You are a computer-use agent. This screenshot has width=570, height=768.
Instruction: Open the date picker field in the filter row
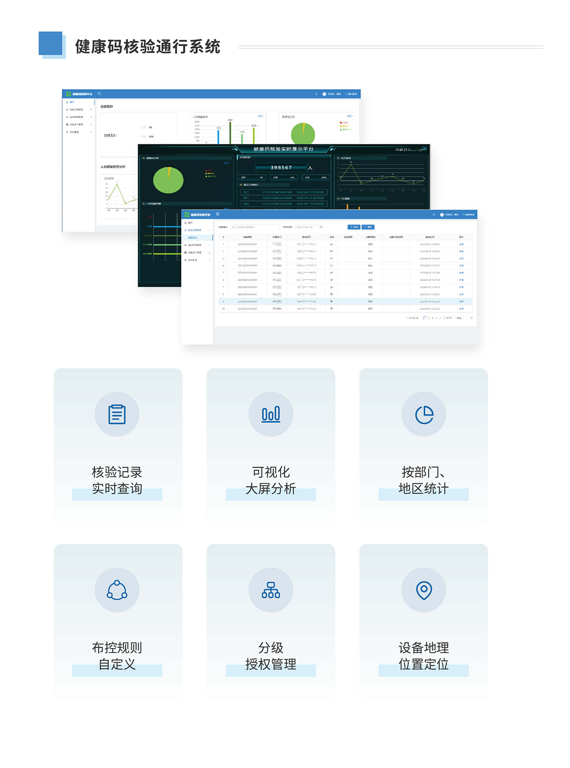(308, 227)
